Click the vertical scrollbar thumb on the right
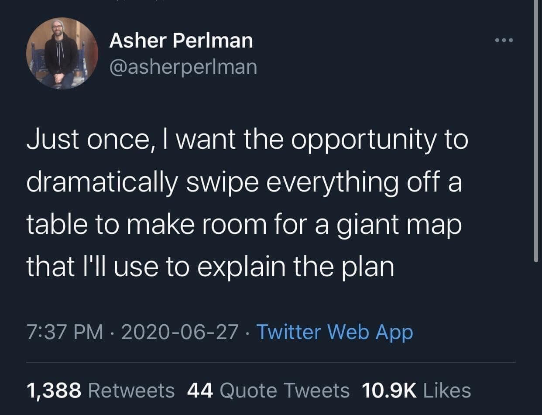 tap(536, 131)
